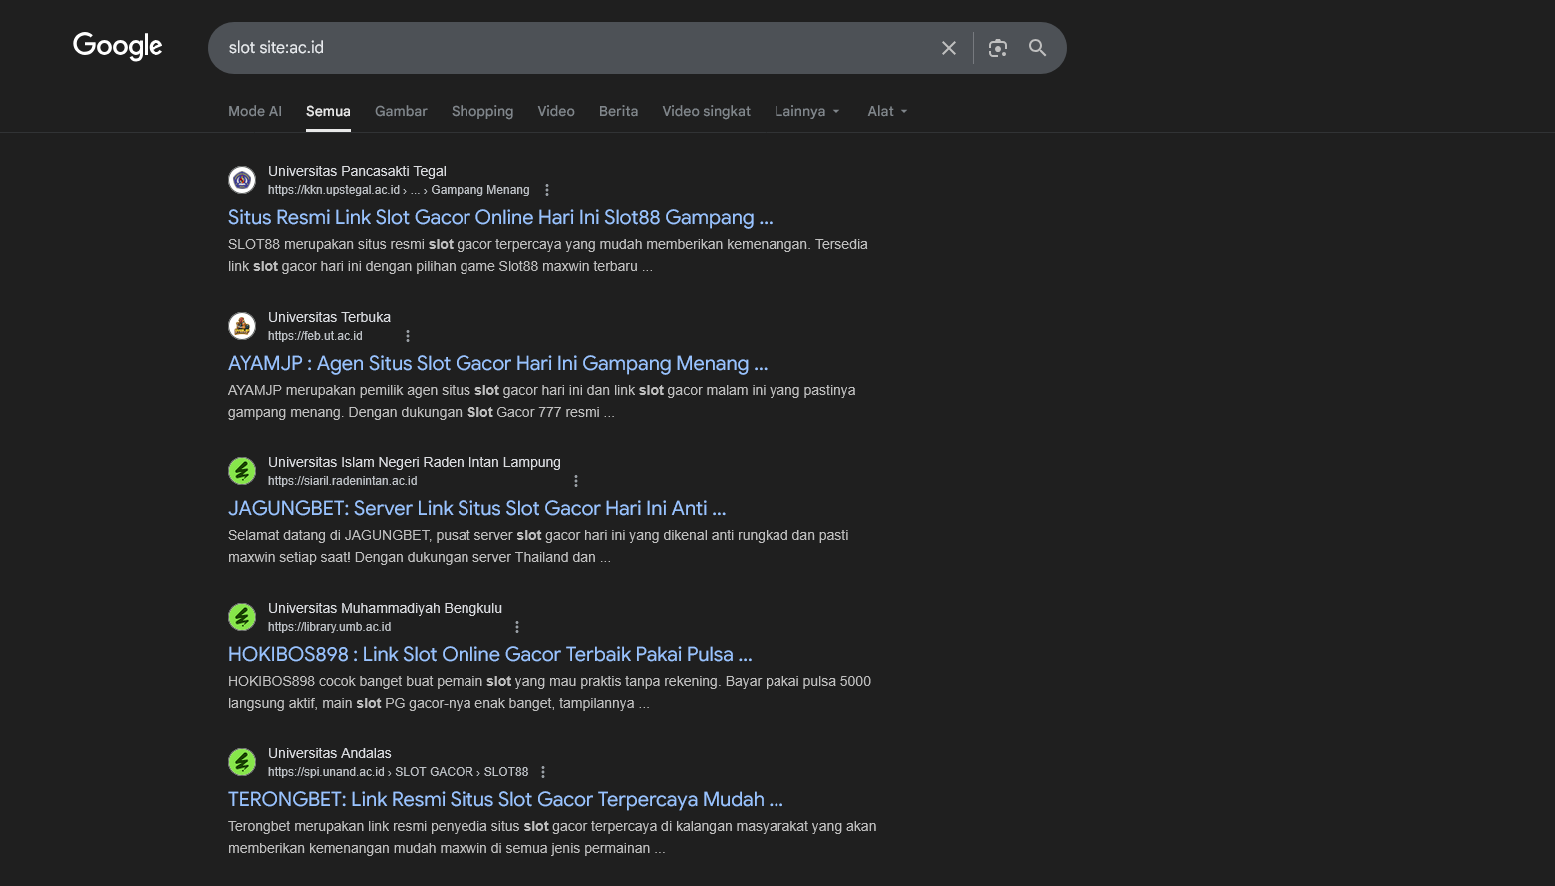
Task: Open the AYAMJP result link
Action: point(497,363)
